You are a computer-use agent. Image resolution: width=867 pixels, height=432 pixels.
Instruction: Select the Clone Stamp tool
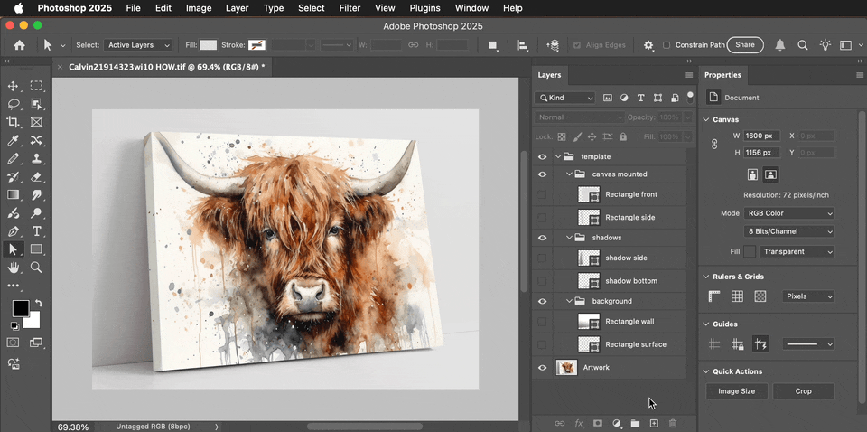[36, 159]
